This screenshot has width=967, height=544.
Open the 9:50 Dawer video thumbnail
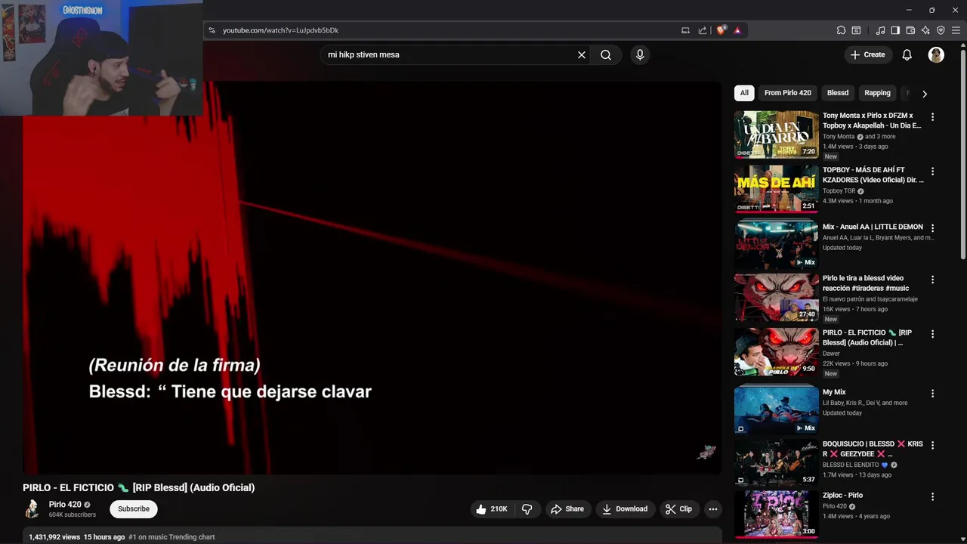(777, 352)
